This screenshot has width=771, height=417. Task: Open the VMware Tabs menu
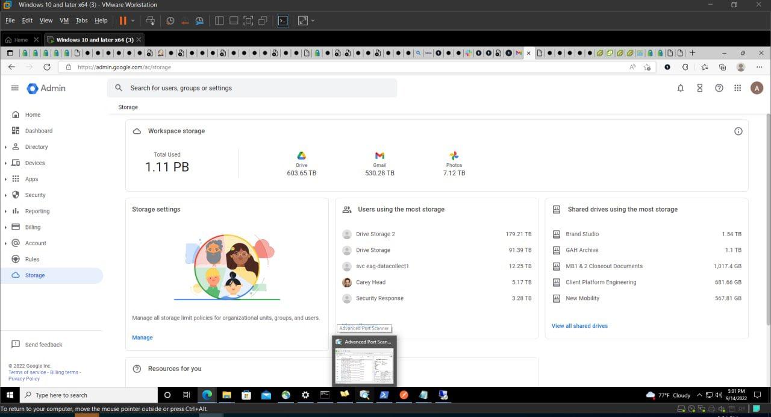[x=82, y=20]
